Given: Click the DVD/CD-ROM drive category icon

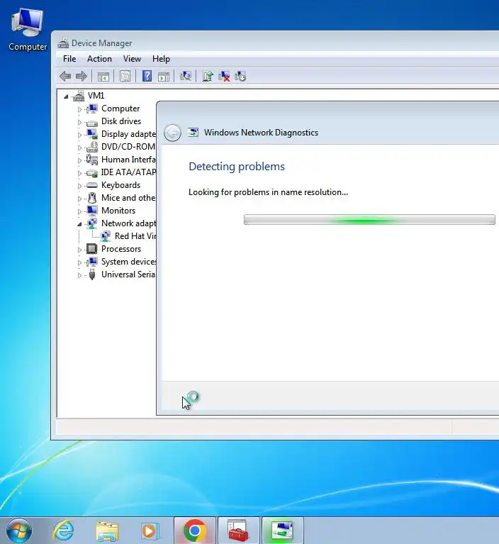Looking at the screenshot, I should (x=92, y=147).
